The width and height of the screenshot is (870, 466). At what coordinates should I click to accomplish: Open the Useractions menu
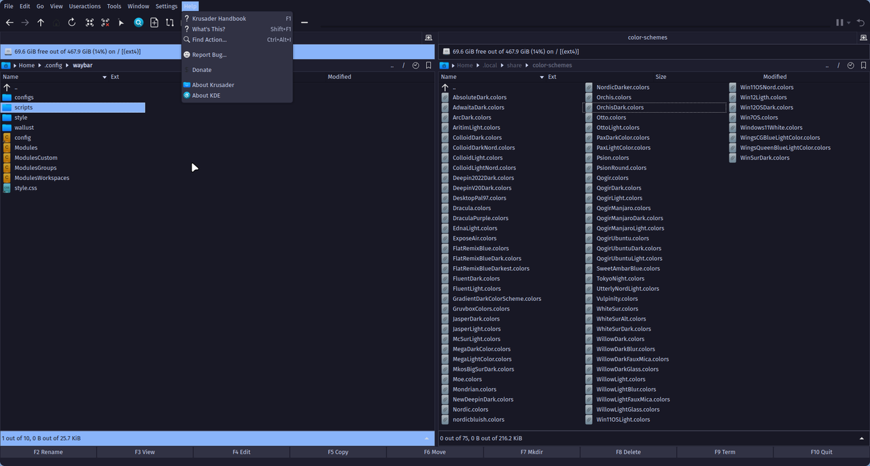point(85,6)
